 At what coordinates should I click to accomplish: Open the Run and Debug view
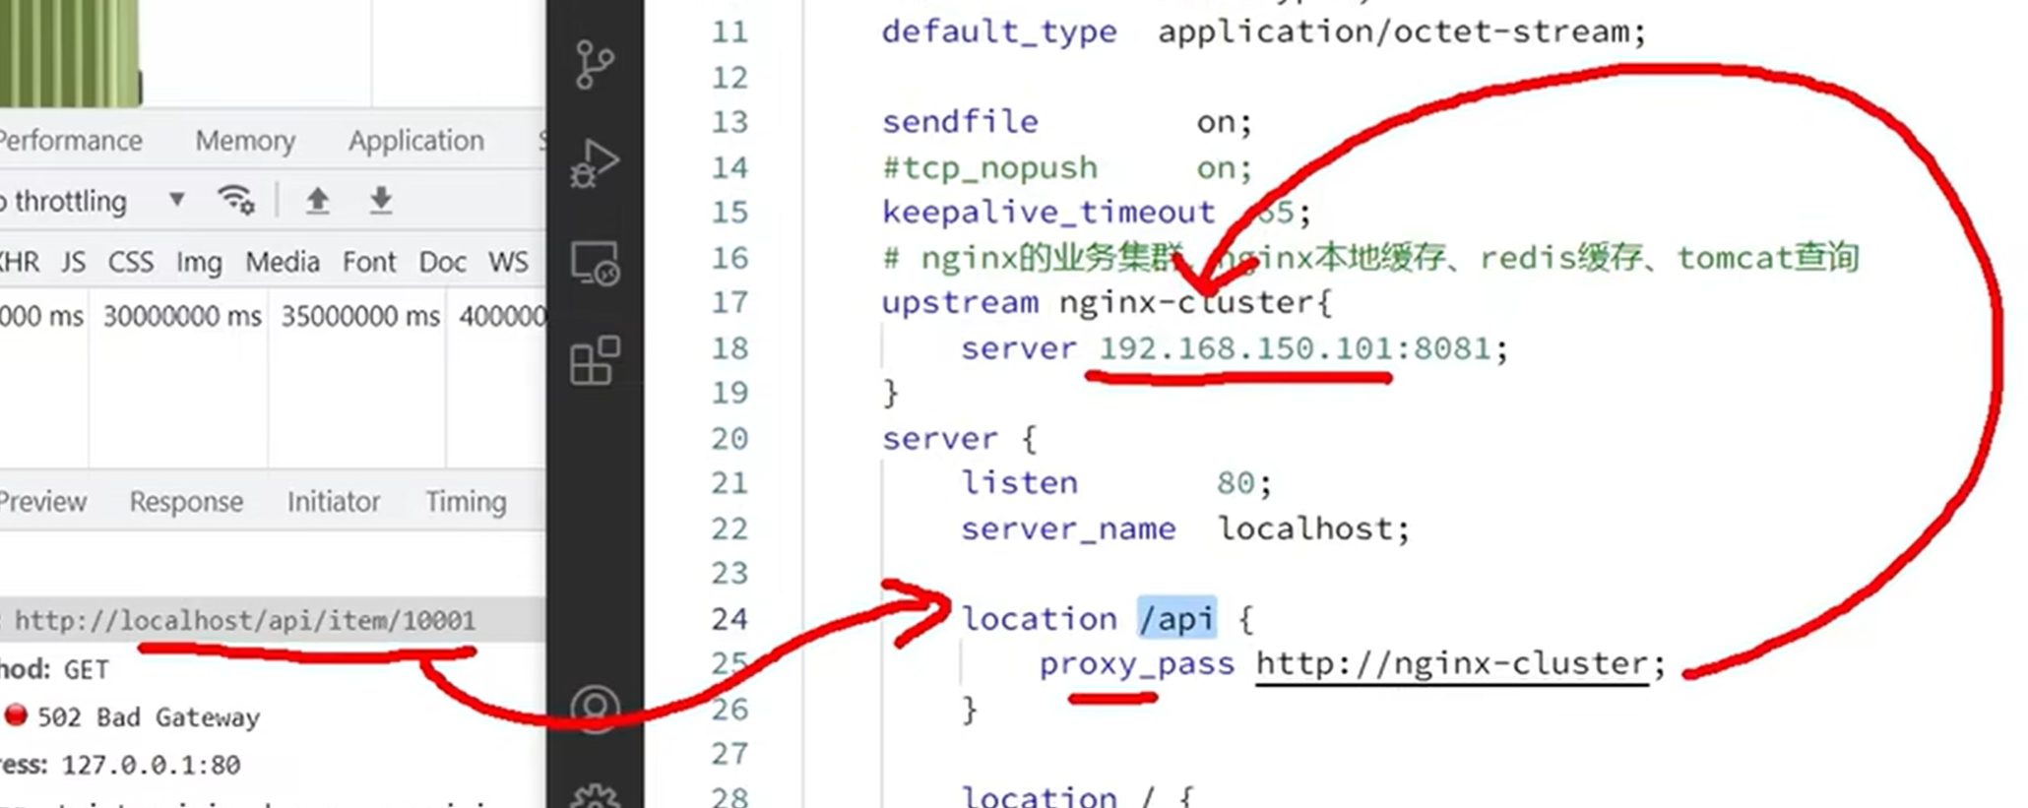click(x=595, y=163)
